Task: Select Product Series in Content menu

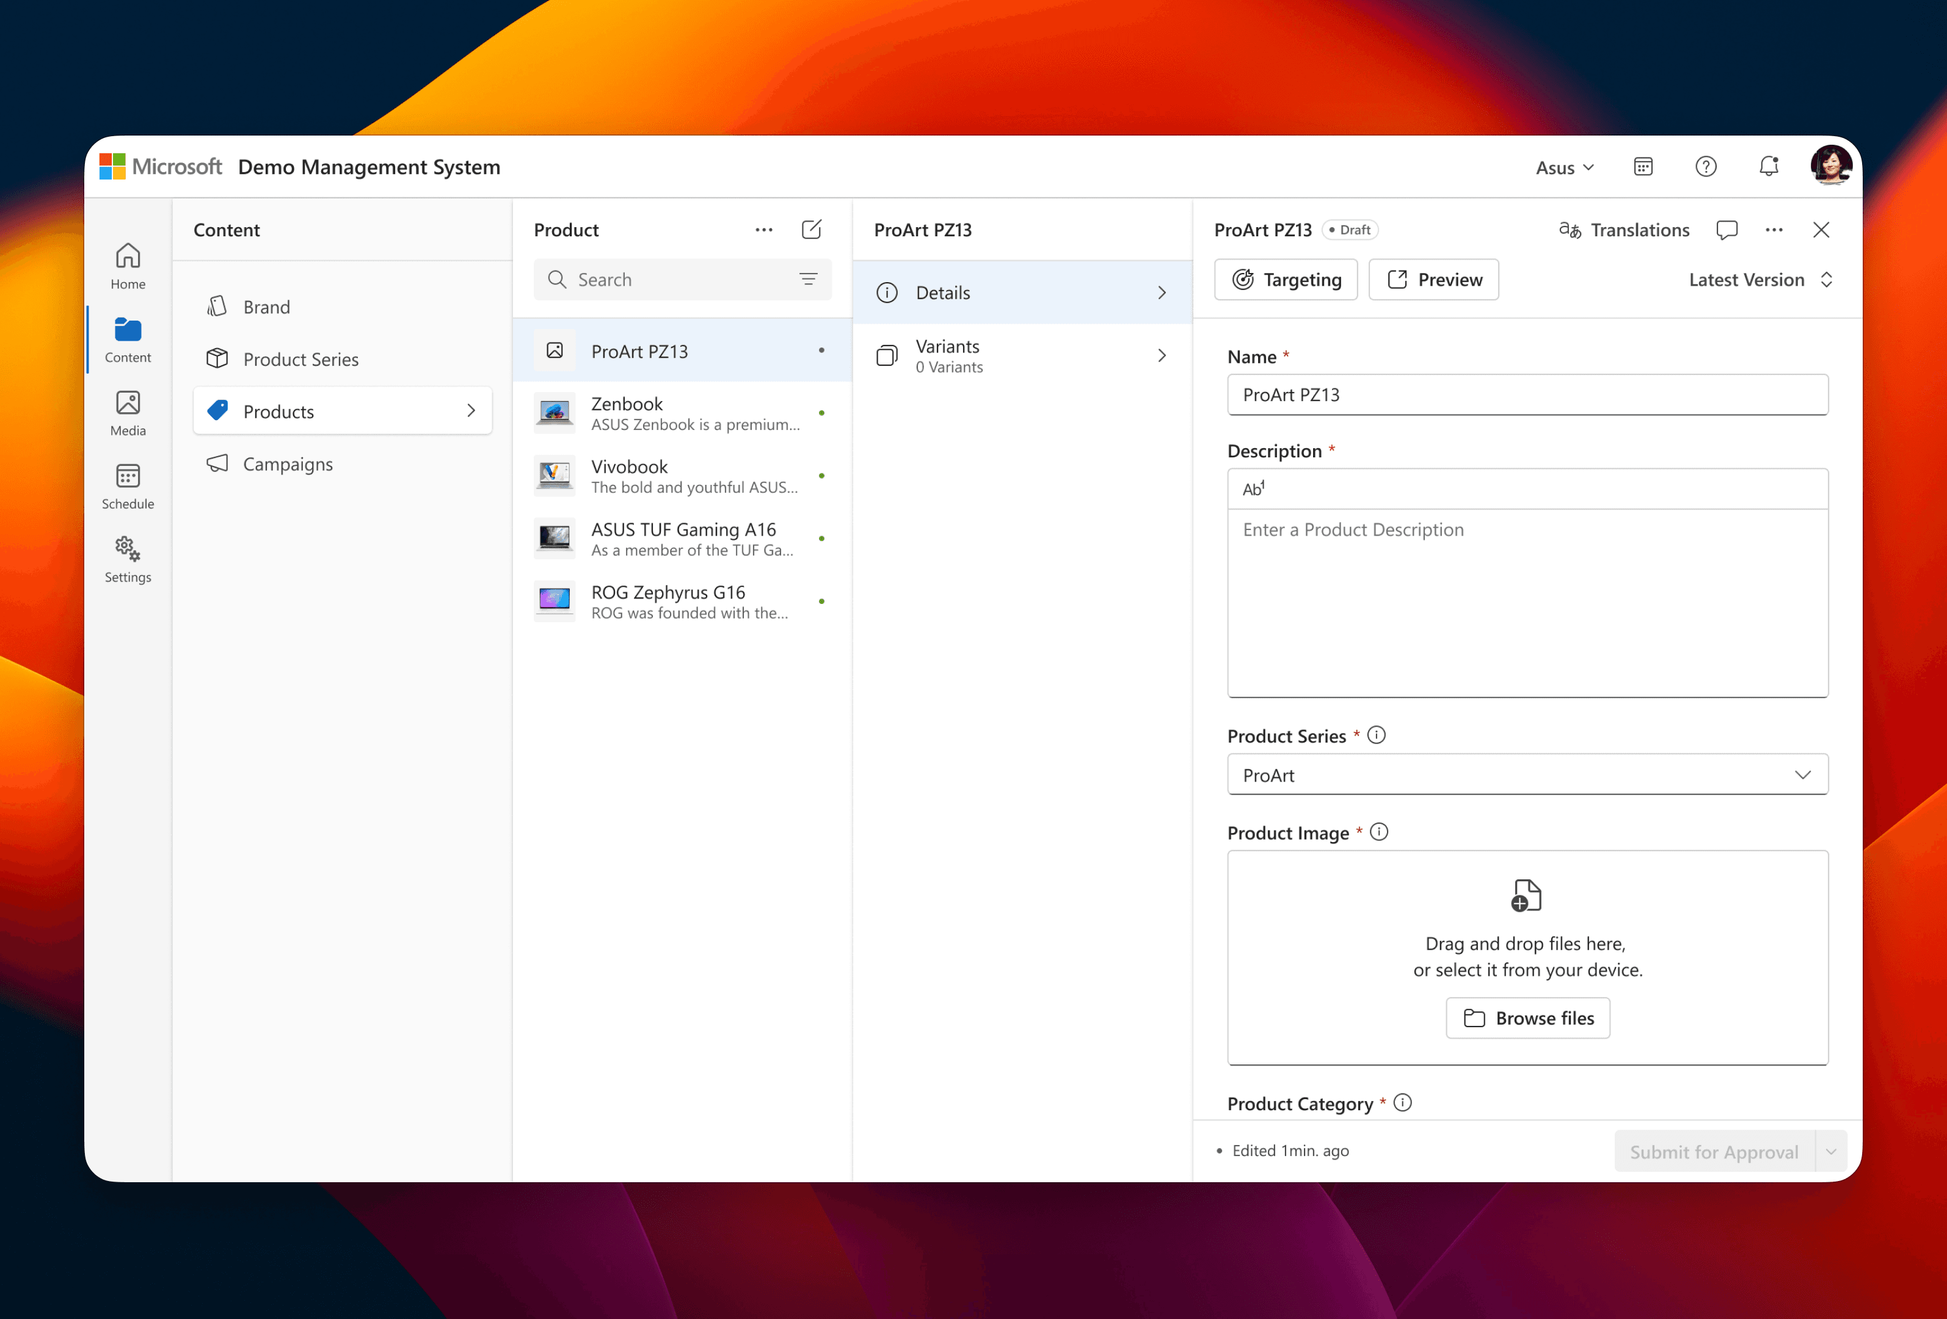Action: (x=300, y=359)
